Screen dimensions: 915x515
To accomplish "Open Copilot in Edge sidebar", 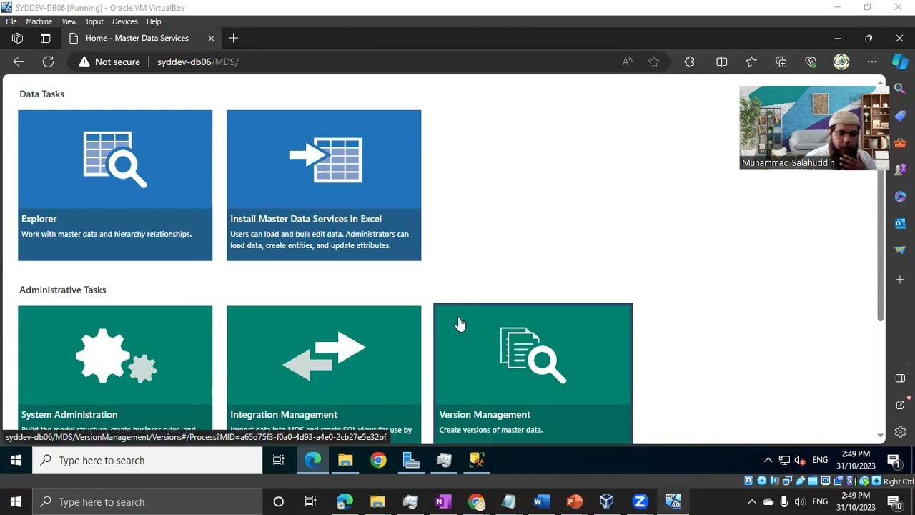I will [x=900, y=62].
